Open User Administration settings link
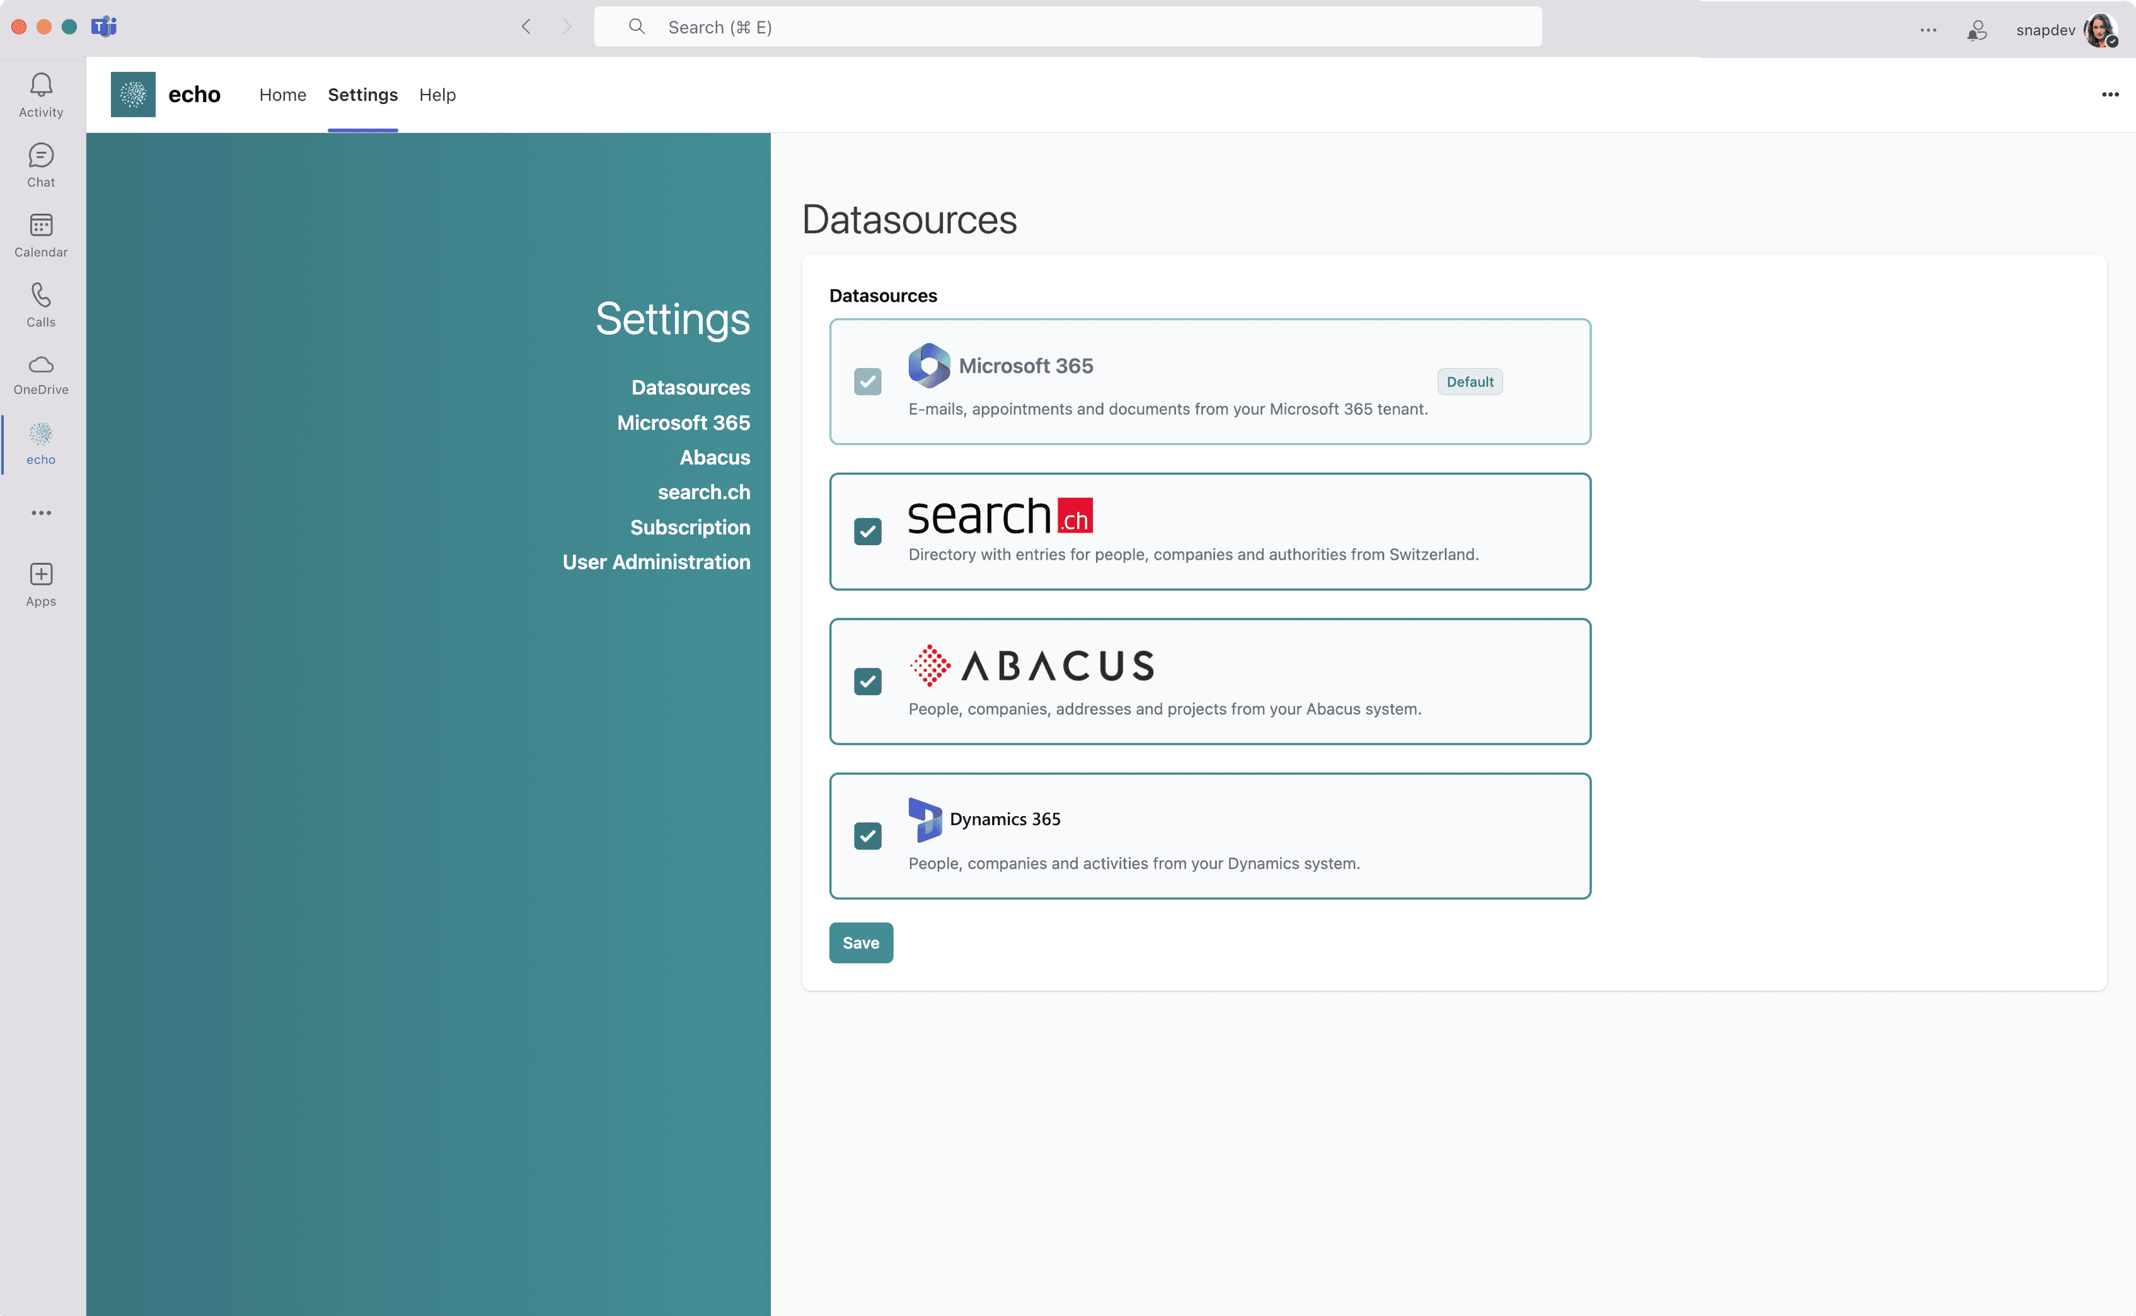The image size is (2136, 1316). point(656,562)
